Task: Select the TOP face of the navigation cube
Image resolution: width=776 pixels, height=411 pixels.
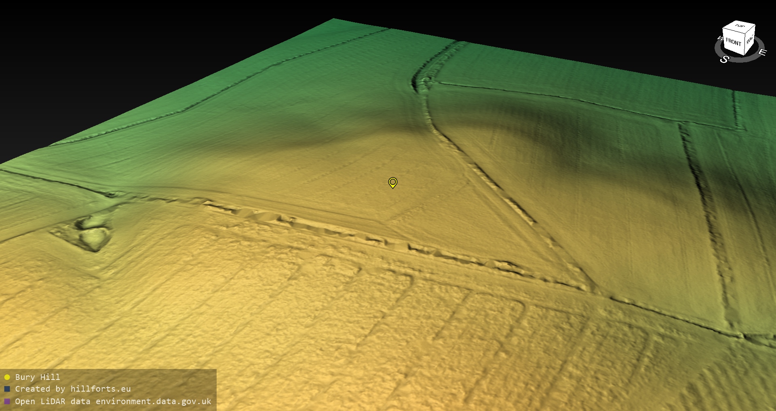Action: point(740,26)
